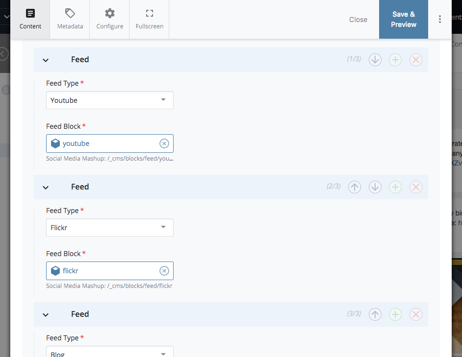
Task: Move Feed 3/3 up
Action: coord(375,314)
